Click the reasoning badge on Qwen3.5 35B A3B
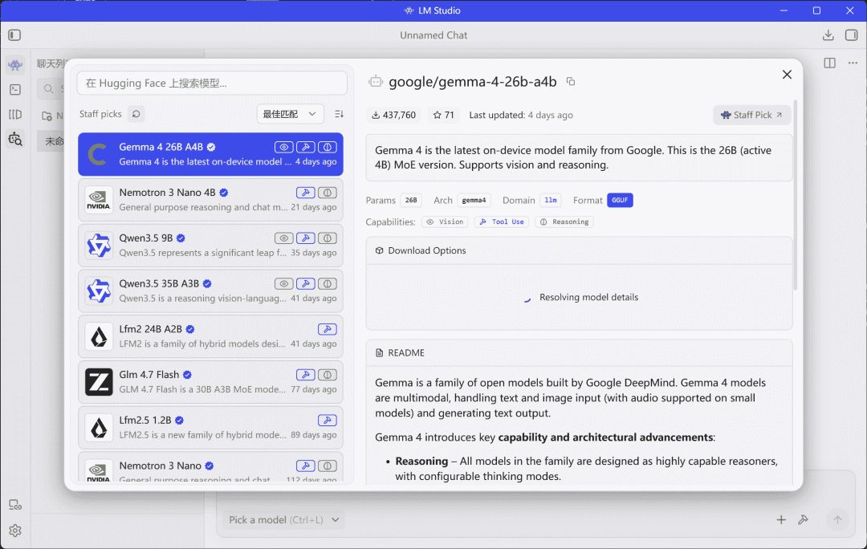Viewport: 867px width, 549px height. 328,283
